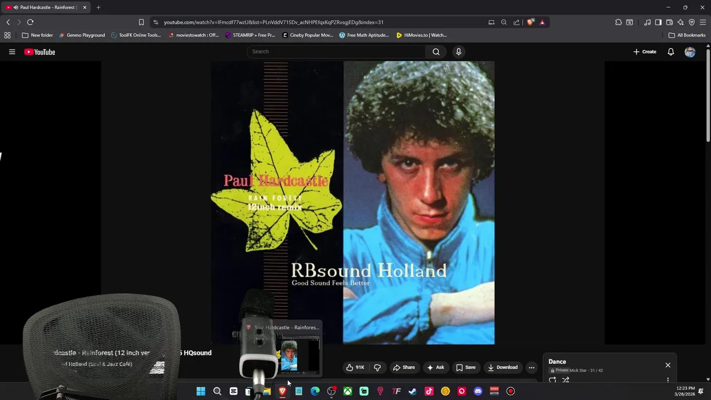Open Brave VPN shield icon
The image size is (711, 400).
pos(692,22)
